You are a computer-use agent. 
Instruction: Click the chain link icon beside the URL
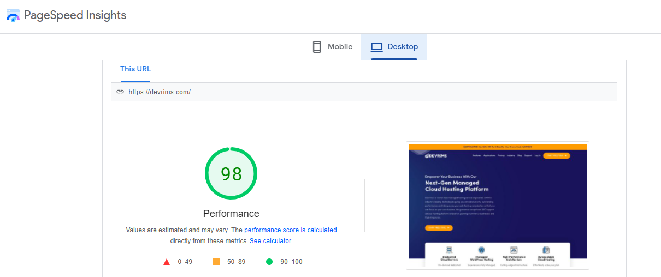pyautogui.click(x=120, y=92)
